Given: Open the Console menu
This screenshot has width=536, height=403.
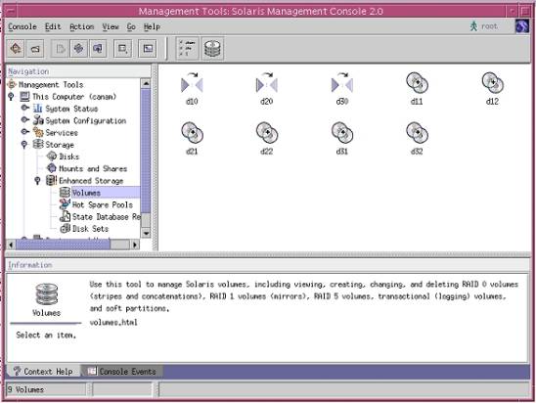Looking at the screenshot, I should [22, 26].
